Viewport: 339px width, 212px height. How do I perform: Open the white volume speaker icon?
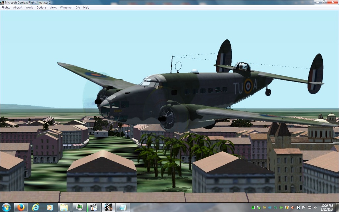[x=315, y=207]
